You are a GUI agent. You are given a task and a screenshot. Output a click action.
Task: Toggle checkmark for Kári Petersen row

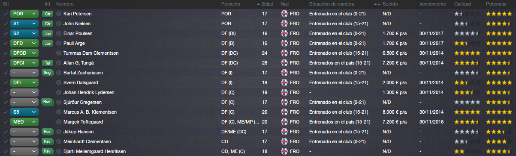pyautogui.click(x=5, y=14)
